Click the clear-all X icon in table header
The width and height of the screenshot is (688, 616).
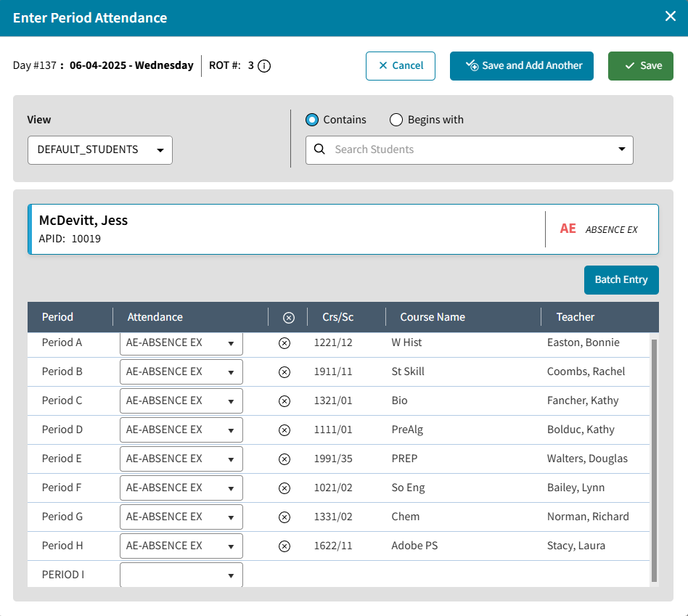click(x=288, y=318)
